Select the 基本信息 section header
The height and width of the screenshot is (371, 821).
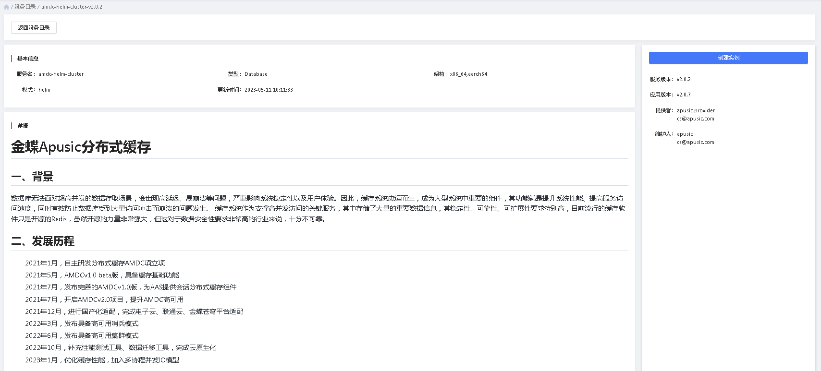[28, 59]
